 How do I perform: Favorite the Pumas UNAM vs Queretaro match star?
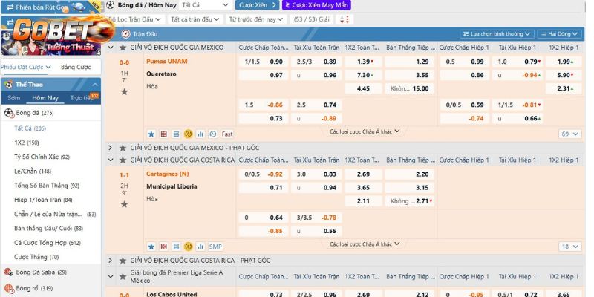(x=124, y=91)
